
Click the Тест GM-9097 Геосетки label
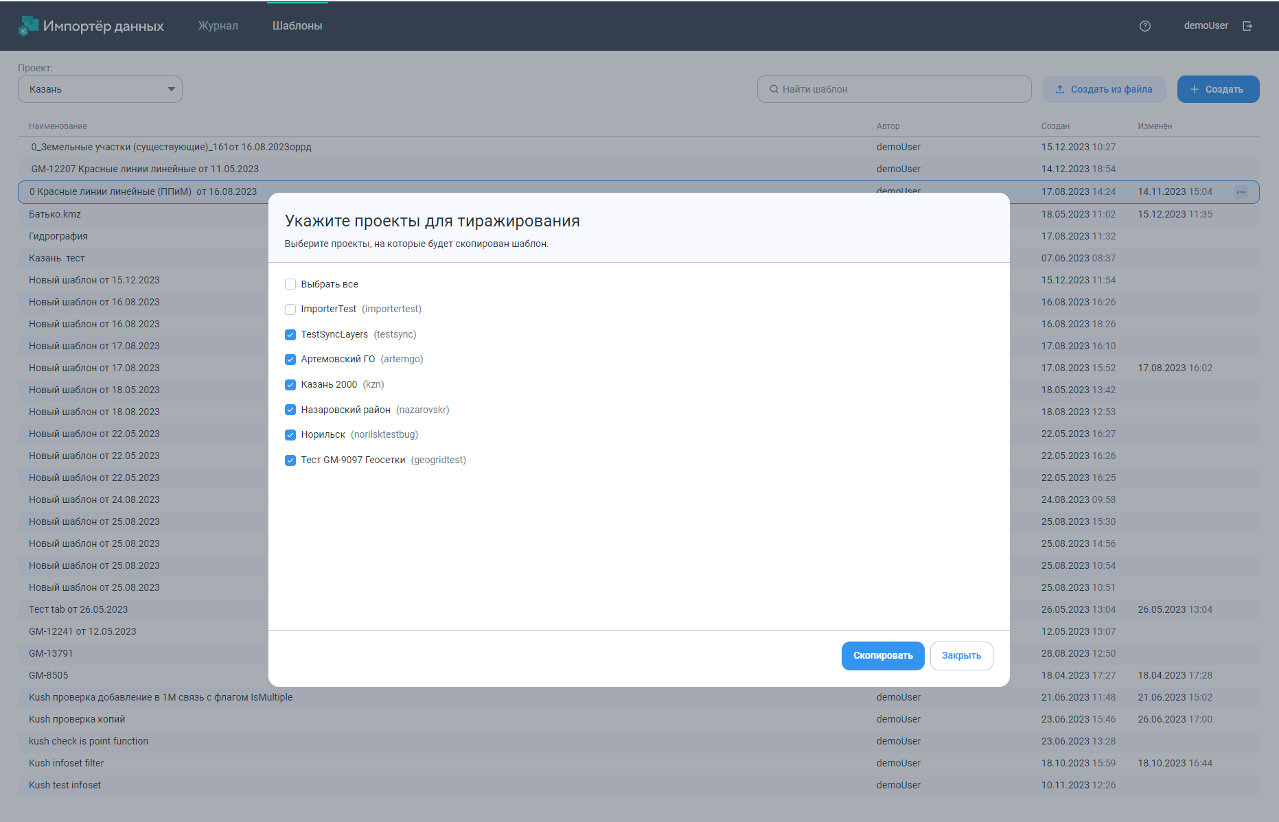pos(384,460)
